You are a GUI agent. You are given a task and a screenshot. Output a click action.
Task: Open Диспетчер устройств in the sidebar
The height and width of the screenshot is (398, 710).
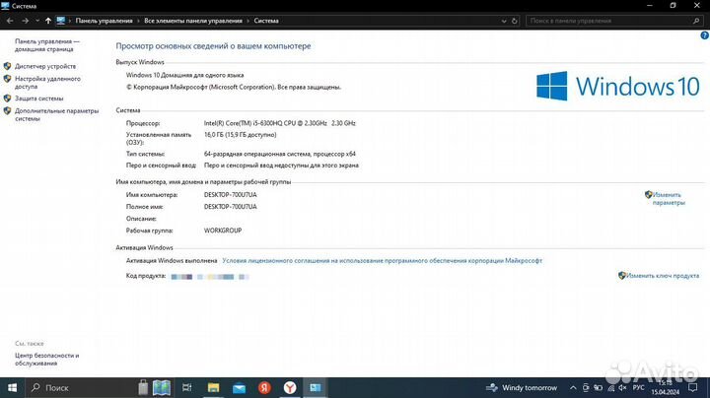pyautogui.click(x=45, y=66)
